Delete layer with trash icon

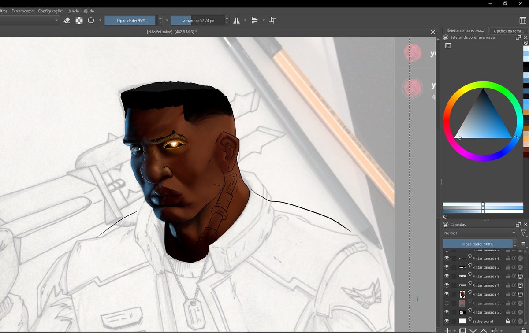[523, 330]
